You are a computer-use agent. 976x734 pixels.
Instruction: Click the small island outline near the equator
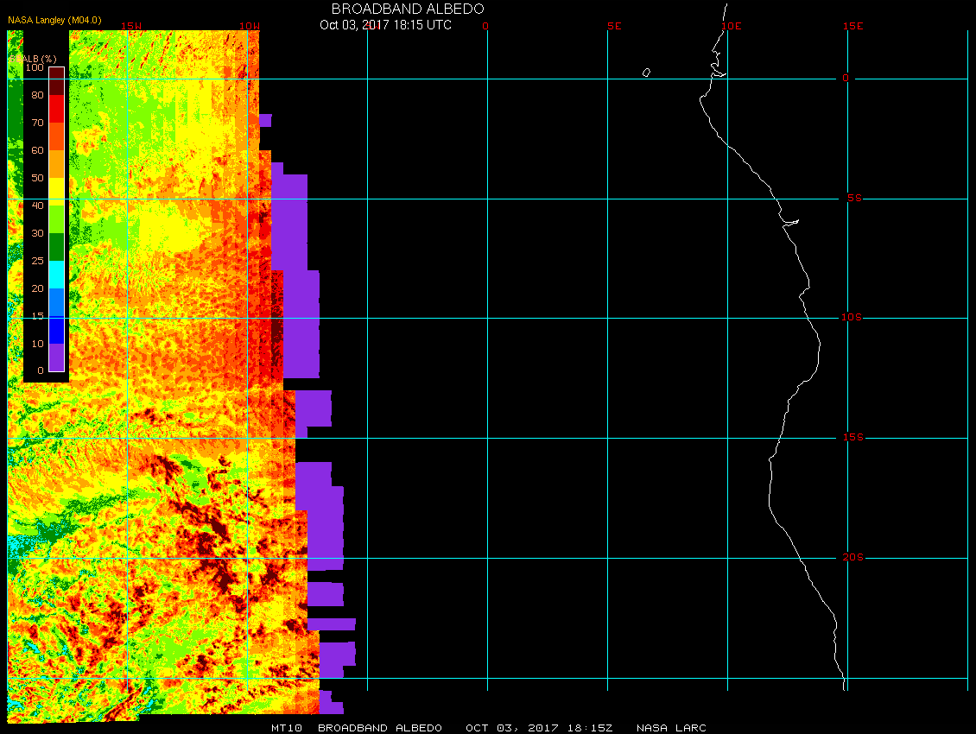point(646,73)
